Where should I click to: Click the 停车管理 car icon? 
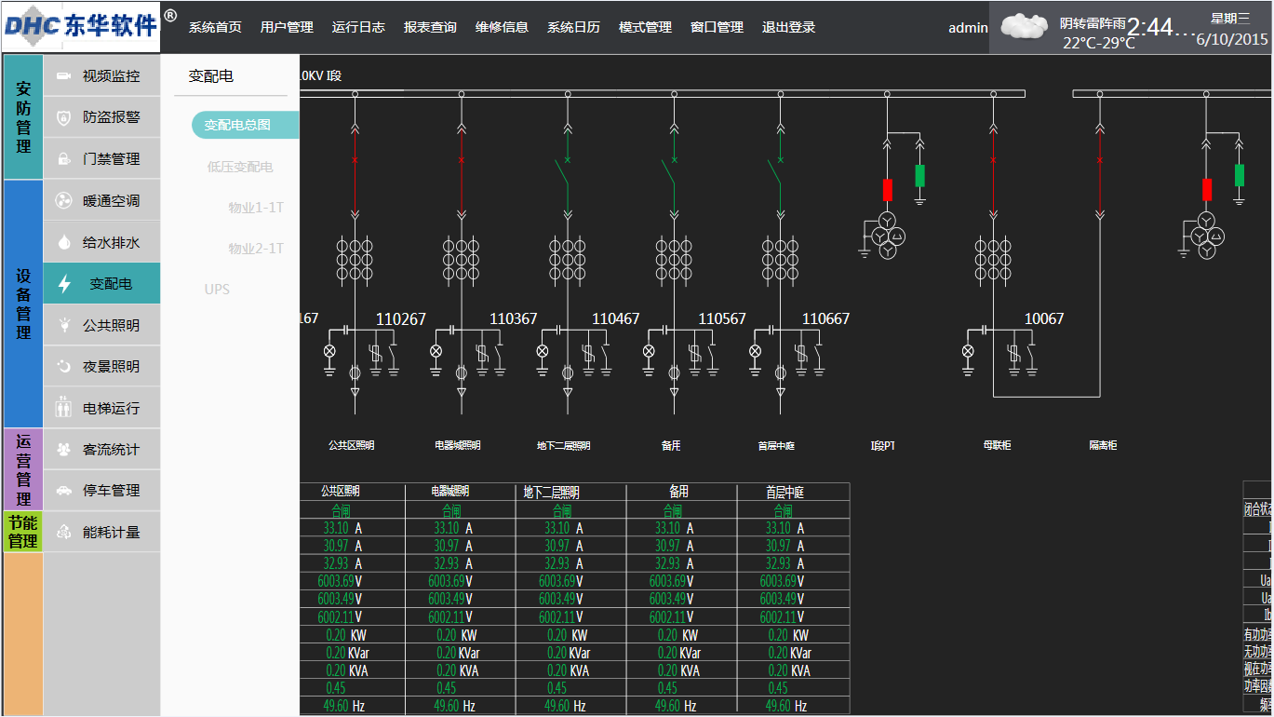tap(63, 491)
